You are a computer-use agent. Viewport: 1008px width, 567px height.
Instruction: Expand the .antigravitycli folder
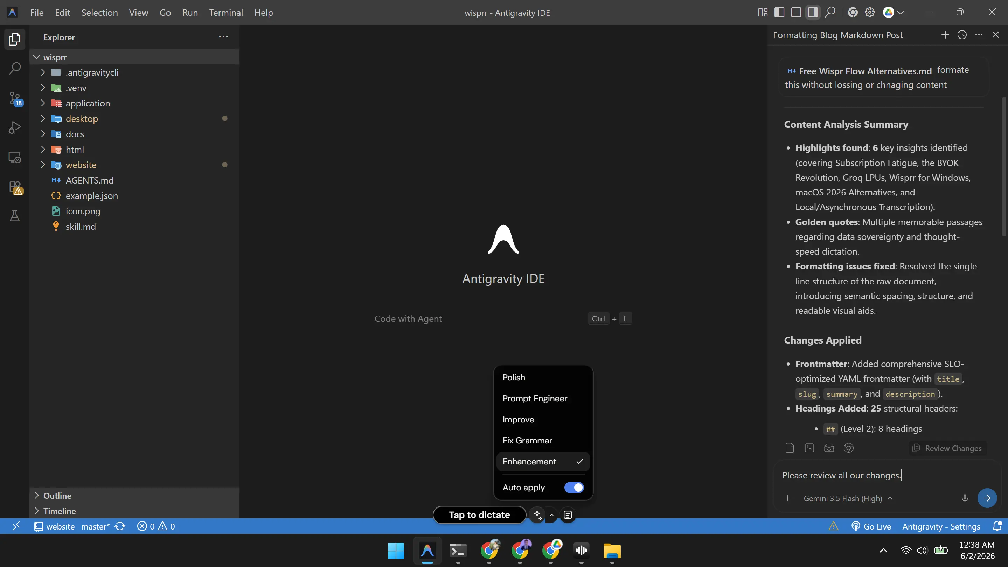(x=134, y=72)
